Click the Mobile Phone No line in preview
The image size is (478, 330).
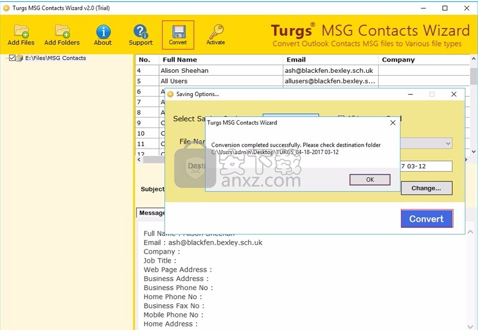pos(173,314)
